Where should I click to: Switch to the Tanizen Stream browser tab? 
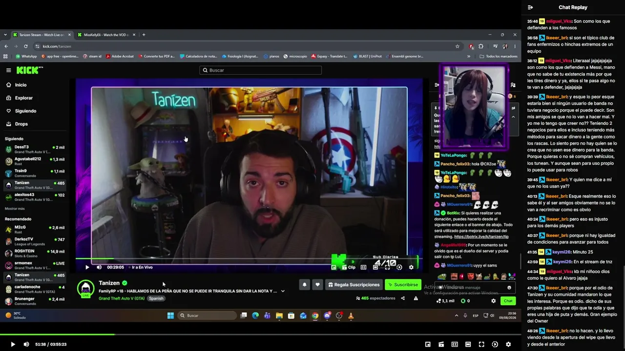pyautogui.click(x=42, y=35)
